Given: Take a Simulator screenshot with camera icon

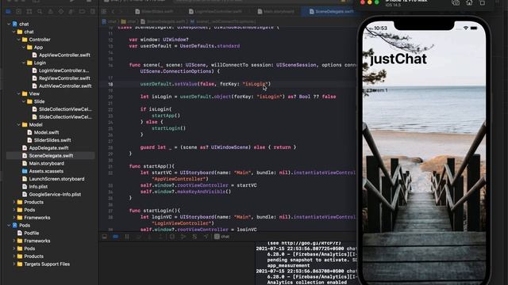Looking at the screenshot, I should coord(456,3).
